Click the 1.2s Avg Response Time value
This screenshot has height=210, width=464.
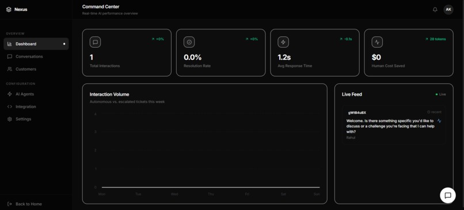tap(284, 57)
